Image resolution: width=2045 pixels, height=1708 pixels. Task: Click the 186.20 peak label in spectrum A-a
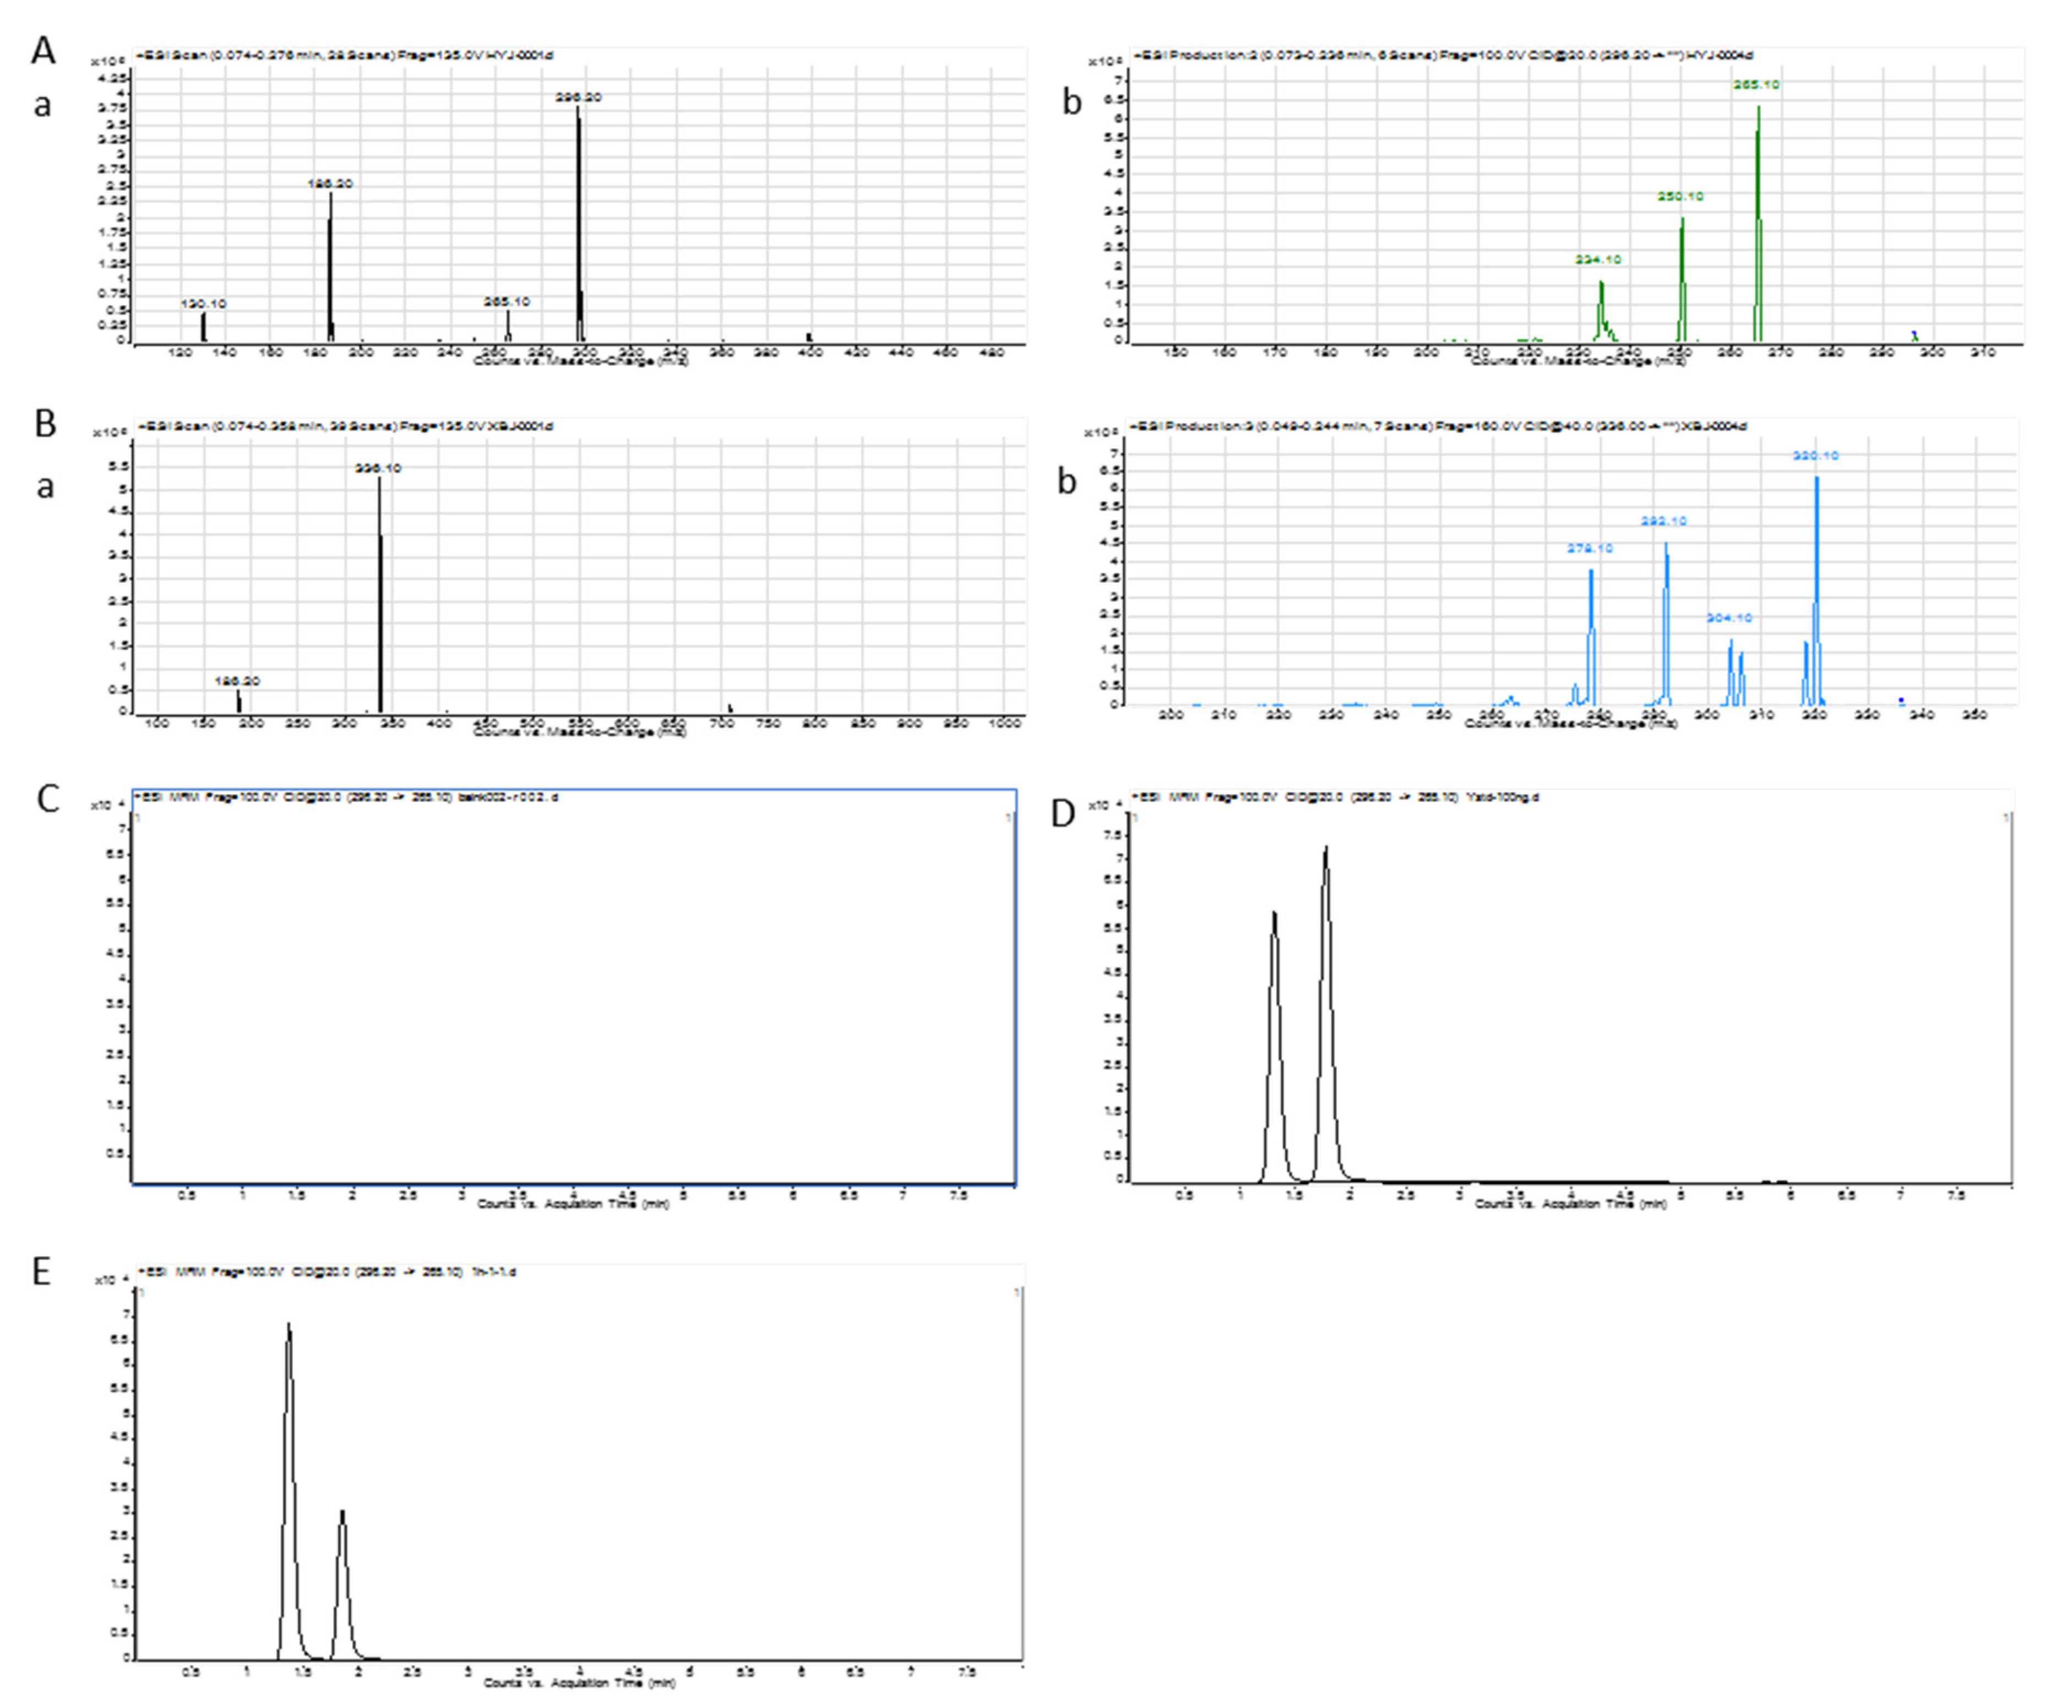[x=330, y=184]
